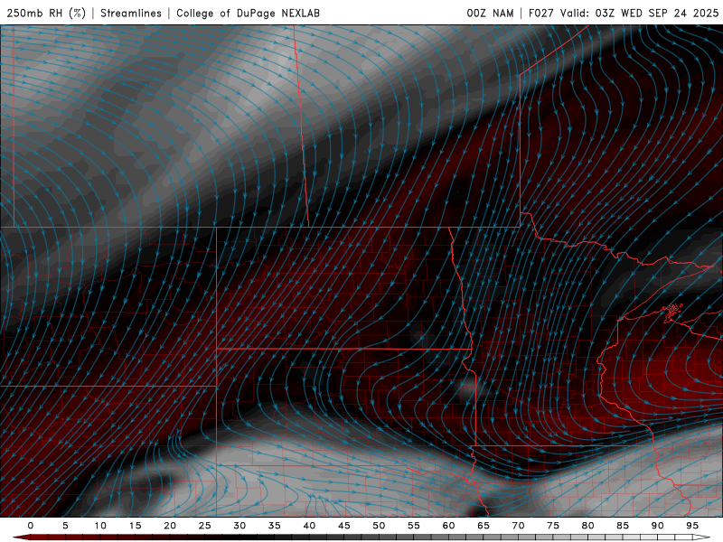Viewport: 723px width, 542px height.
Task: Click the white high-end colorbar arrow
Action: click(x=702, y=537)
